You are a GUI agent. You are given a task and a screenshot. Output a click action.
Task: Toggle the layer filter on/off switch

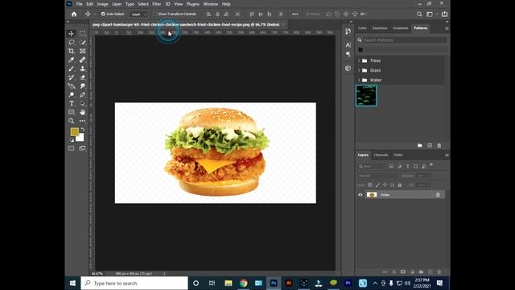click(431, 165)
